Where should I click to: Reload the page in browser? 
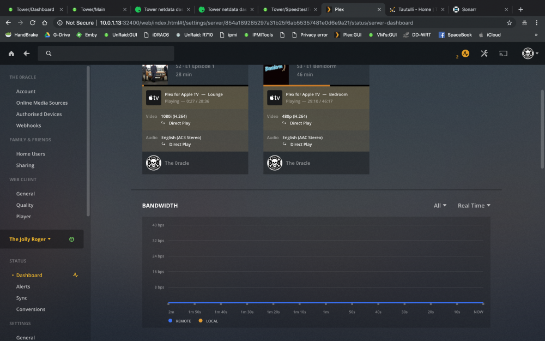coord(32,22)
